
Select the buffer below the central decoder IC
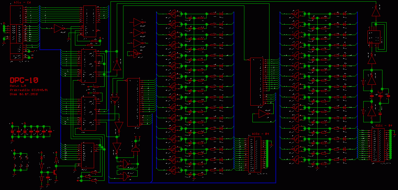click(264, 114)
